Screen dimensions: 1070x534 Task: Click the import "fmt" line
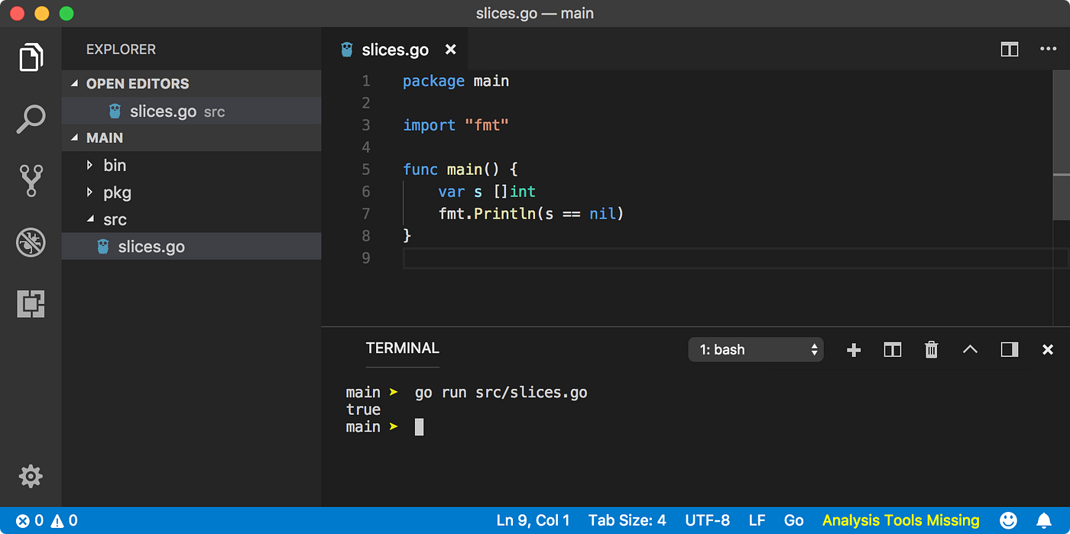tap(456, 125)
